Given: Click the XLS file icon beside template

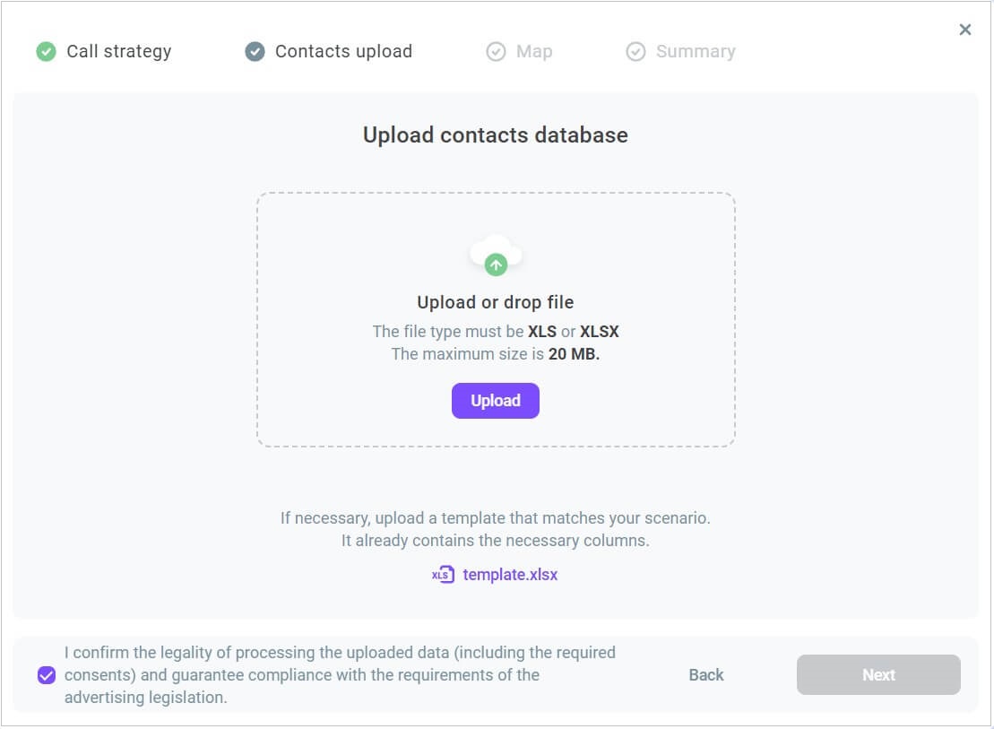Looking at the screenshot, I should (443, 574).
